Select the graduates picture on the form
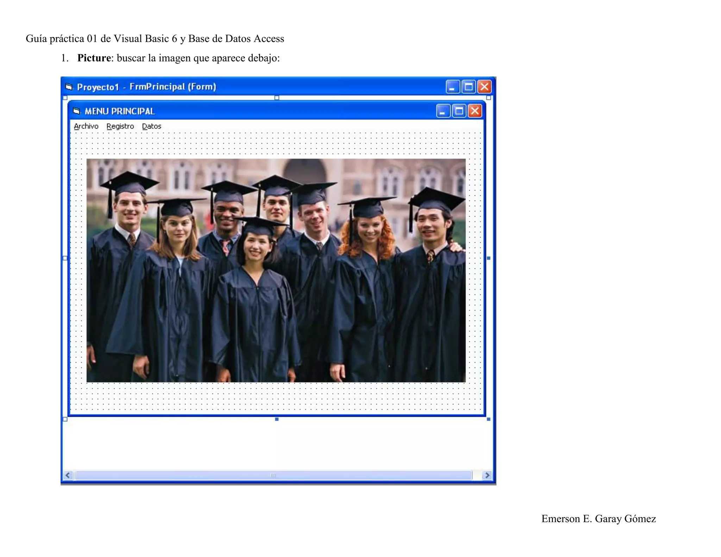 click(276, 270)
